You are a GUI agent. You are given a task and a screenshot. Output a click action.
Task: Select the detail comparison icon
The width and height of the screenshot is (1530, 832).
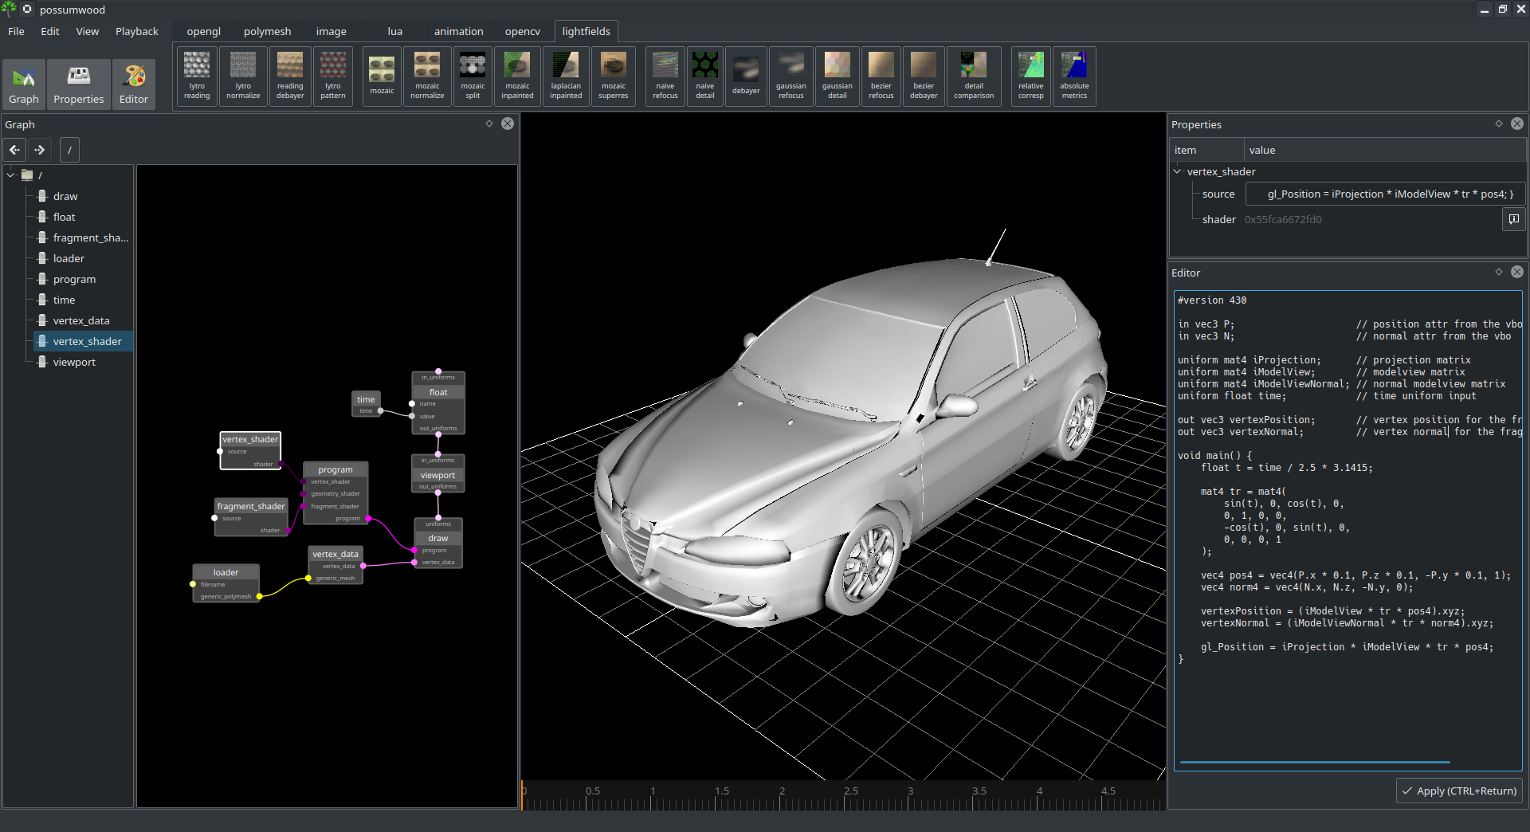point(973,76)
